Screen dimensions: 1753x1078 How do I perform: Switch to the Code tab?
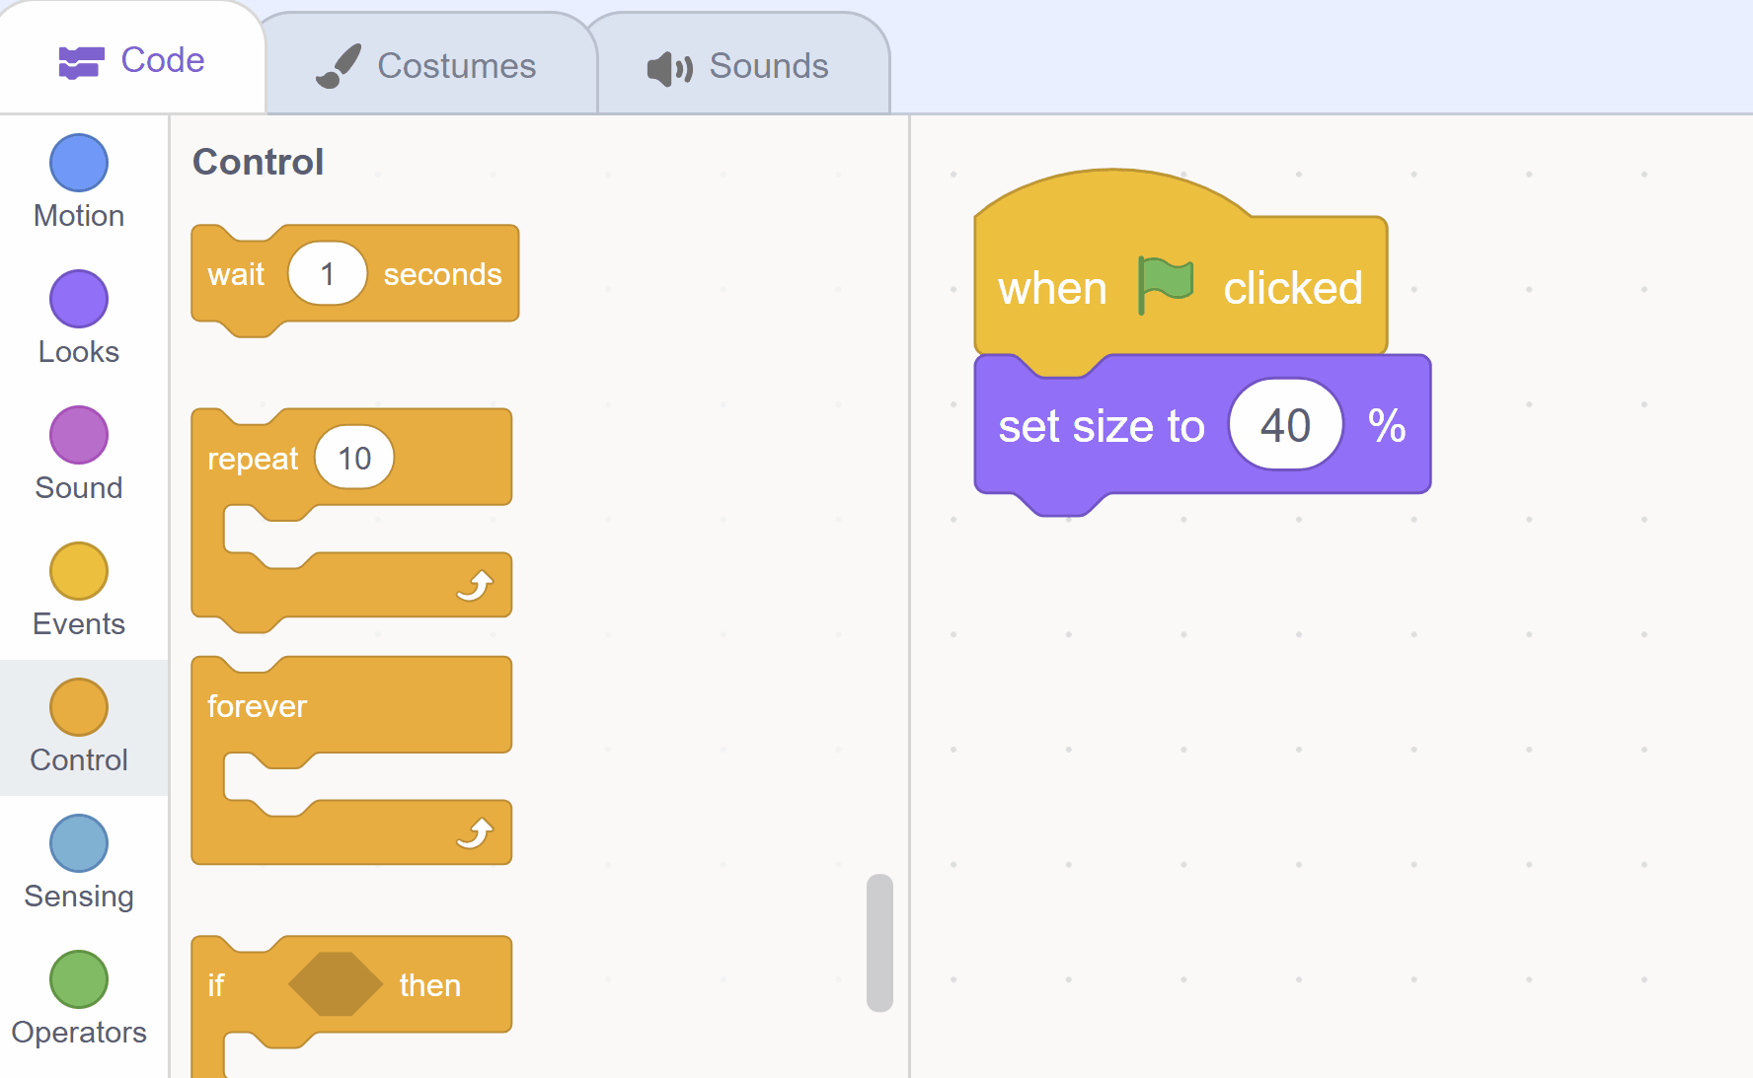132,61
